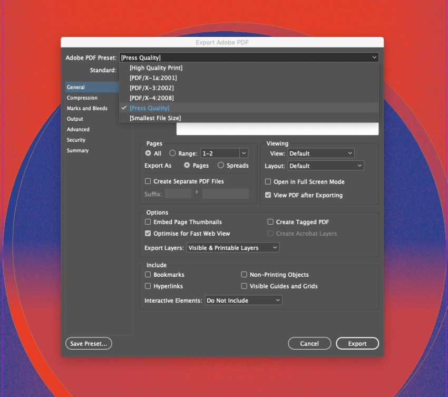The image size is (448, 397).
Task: Open the Interactive Elements dropdown
Action: [244, 301]
